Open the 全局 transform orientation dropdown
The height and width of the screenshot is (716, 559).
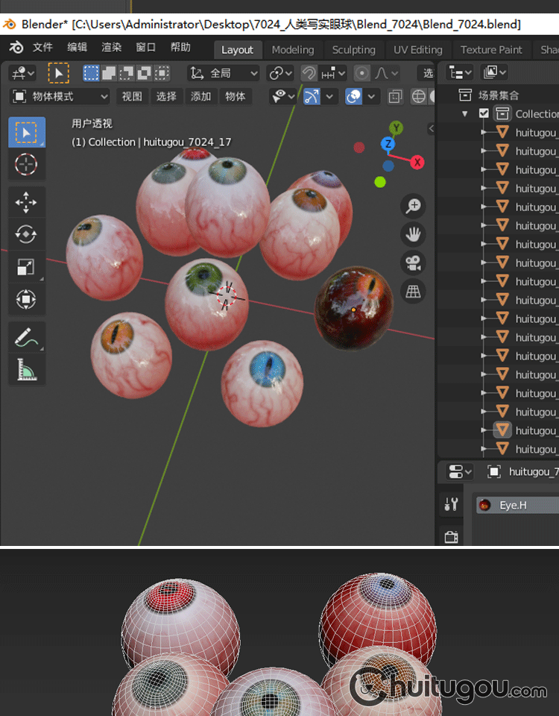(223, 73)
